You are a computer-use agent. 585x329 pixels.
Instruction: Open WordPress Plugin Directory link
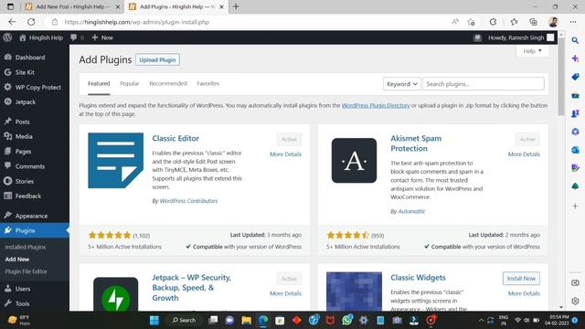tap(376, 106)
